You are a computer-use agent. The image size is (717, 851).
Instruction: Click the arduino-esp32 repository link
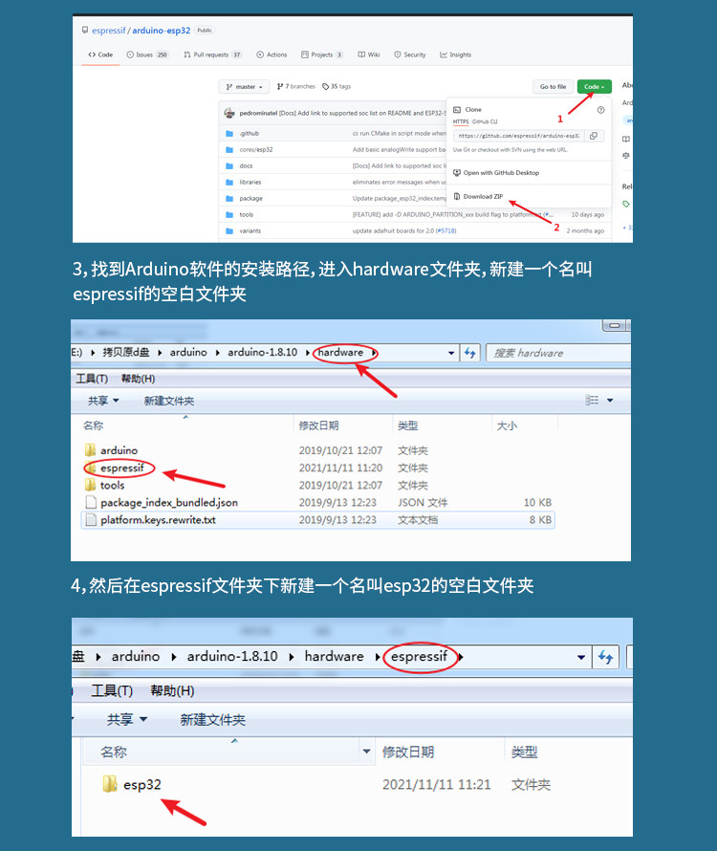[162, 31]
